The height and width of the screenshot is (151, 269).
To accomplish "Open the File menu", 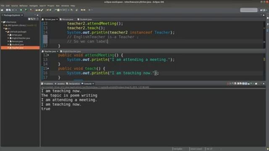I will tap(3, 5).
